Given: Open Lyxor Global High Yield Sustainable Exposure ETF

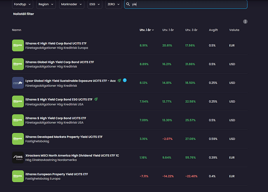Looking at the screenshot, I should pos(71,81).
